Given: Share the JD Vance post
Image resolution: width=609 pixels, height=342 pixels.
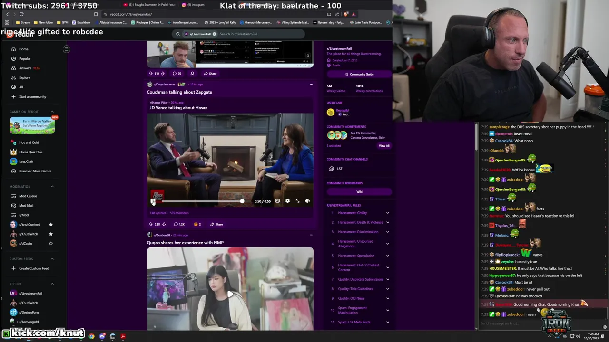Looking at the screenshot, I should coord(216,224).
